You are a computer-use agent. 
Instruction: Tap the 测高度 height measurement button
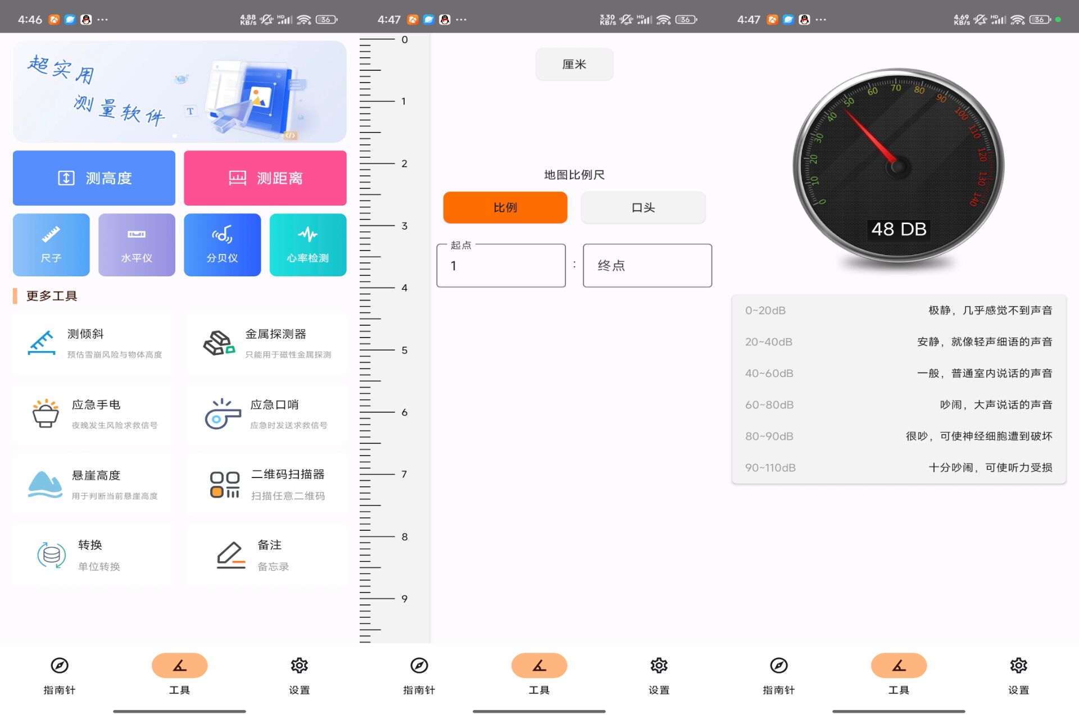click(94, 178)
